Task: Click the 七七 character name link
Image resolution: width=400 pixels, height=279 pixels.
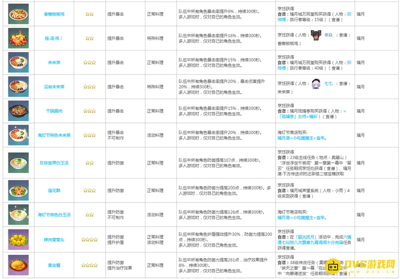Action: coord(328,83)
